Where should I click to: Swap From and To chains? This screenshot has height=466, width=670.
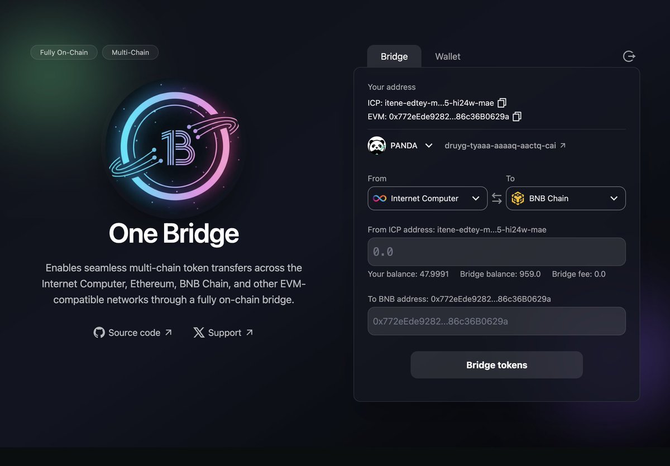(x=496, y=198)
